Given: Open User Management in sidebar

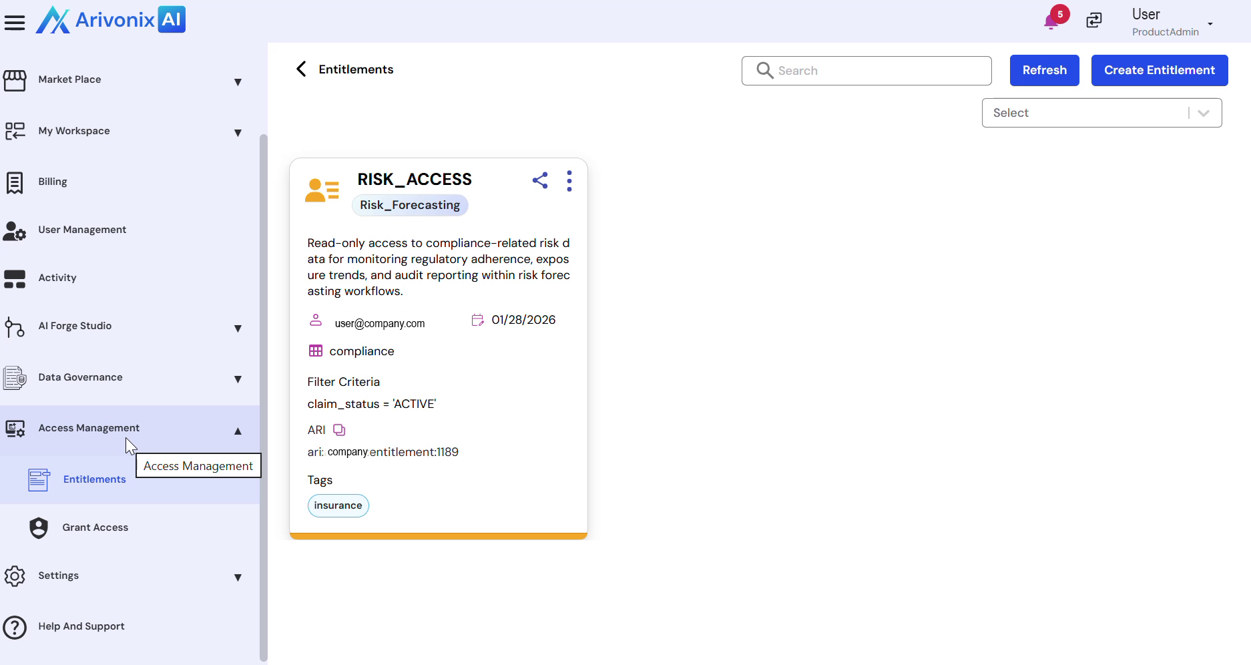Looking at the screenshot, I should [x=82, y=230].
